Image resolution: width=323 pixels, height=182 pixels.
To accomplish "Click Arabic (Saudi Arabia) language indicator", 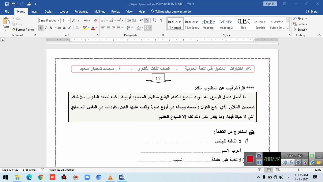I will pos(61,170).
